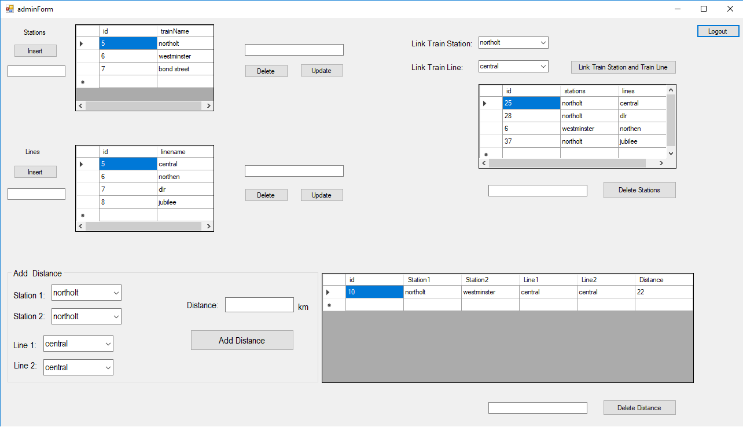Click the Distance column header
743x427 pixels.
click(x=663, y=280)
